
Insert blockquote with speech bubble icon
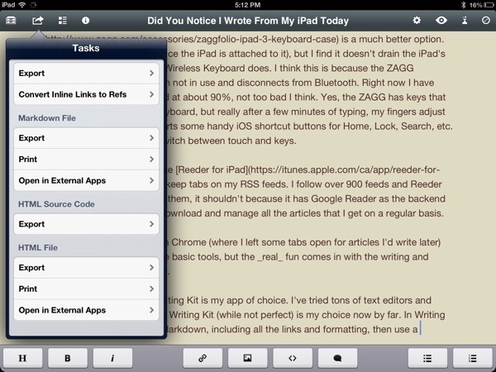point(338,358)
